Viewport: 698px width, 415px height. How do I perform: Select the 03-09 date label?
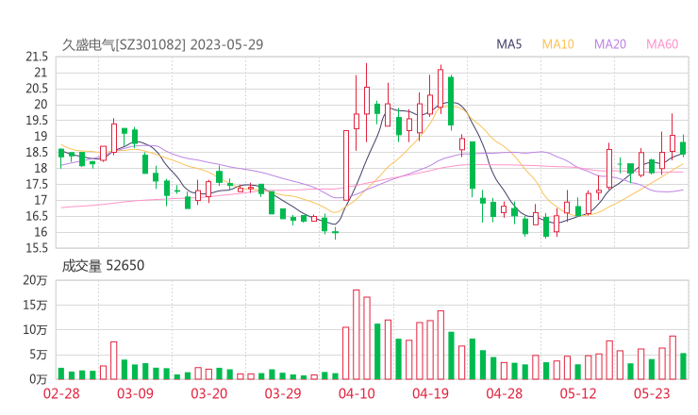(135, 393)
